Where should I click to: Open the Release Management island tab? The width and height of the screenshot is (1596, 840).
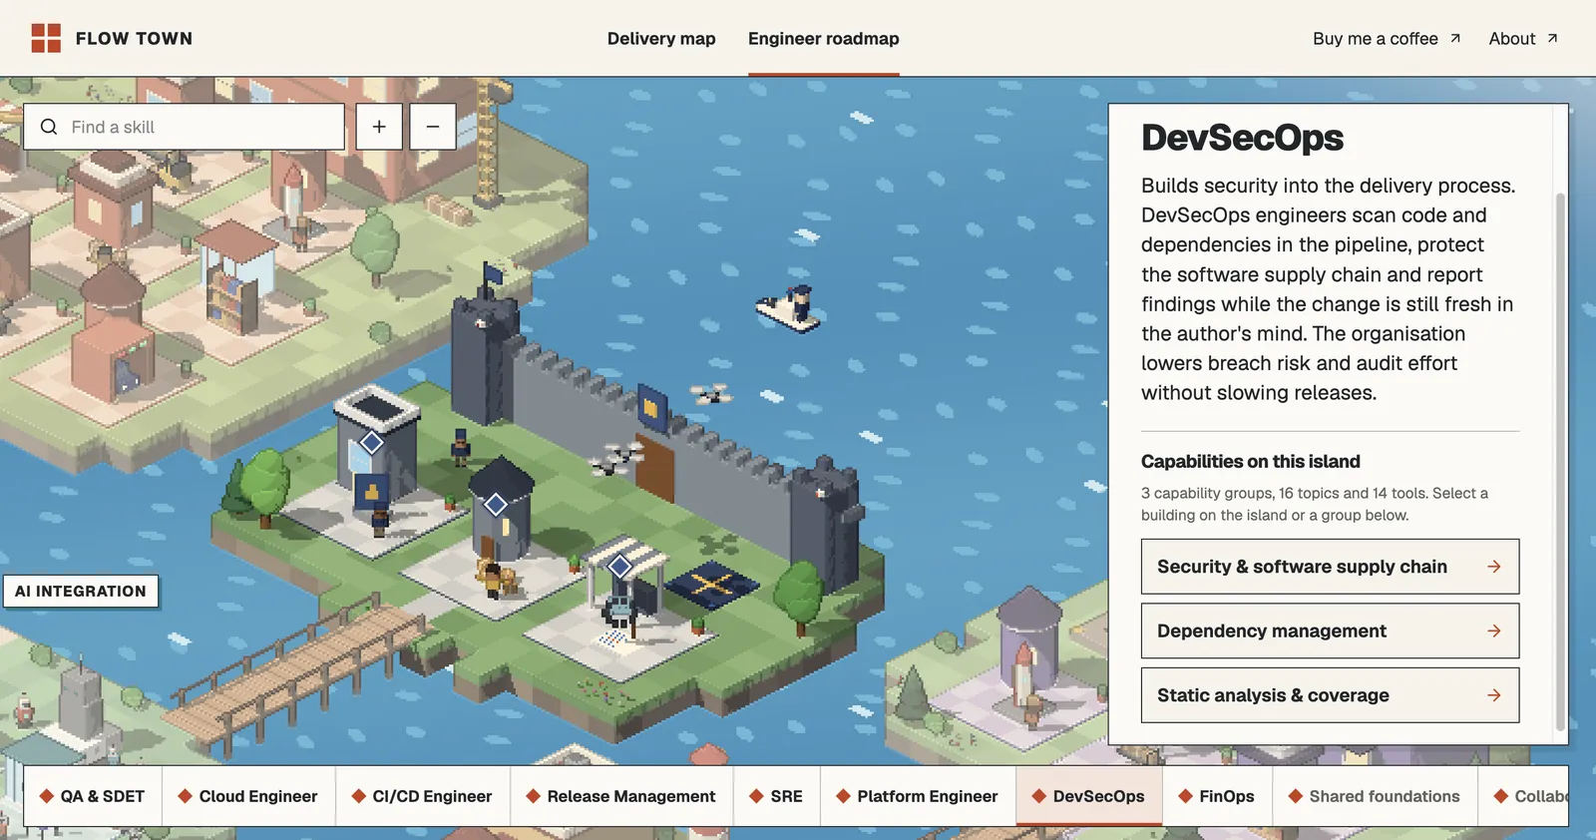coord(621,796)
